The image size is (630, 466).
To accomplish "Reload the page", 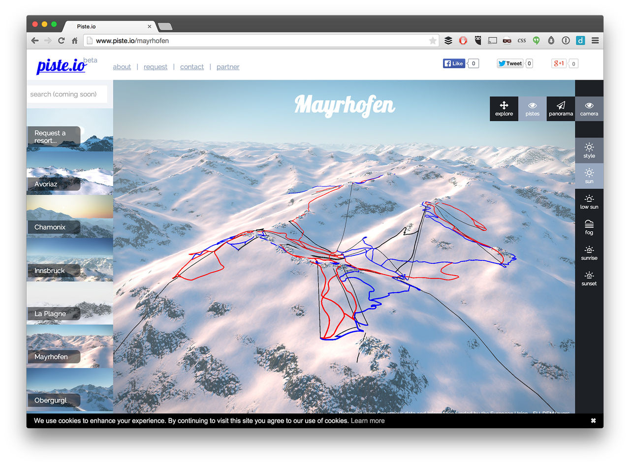I will click(x=61, y=41).
